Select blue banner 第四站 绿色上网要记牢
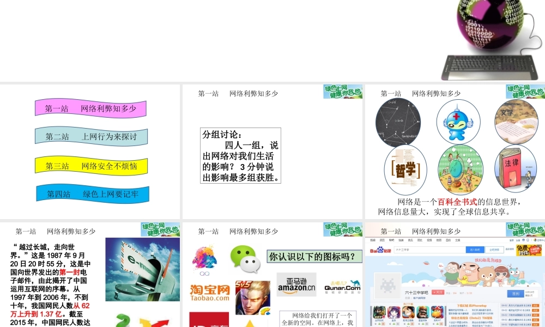The height and width of the screenshot is (327, 545). [93, 193]
